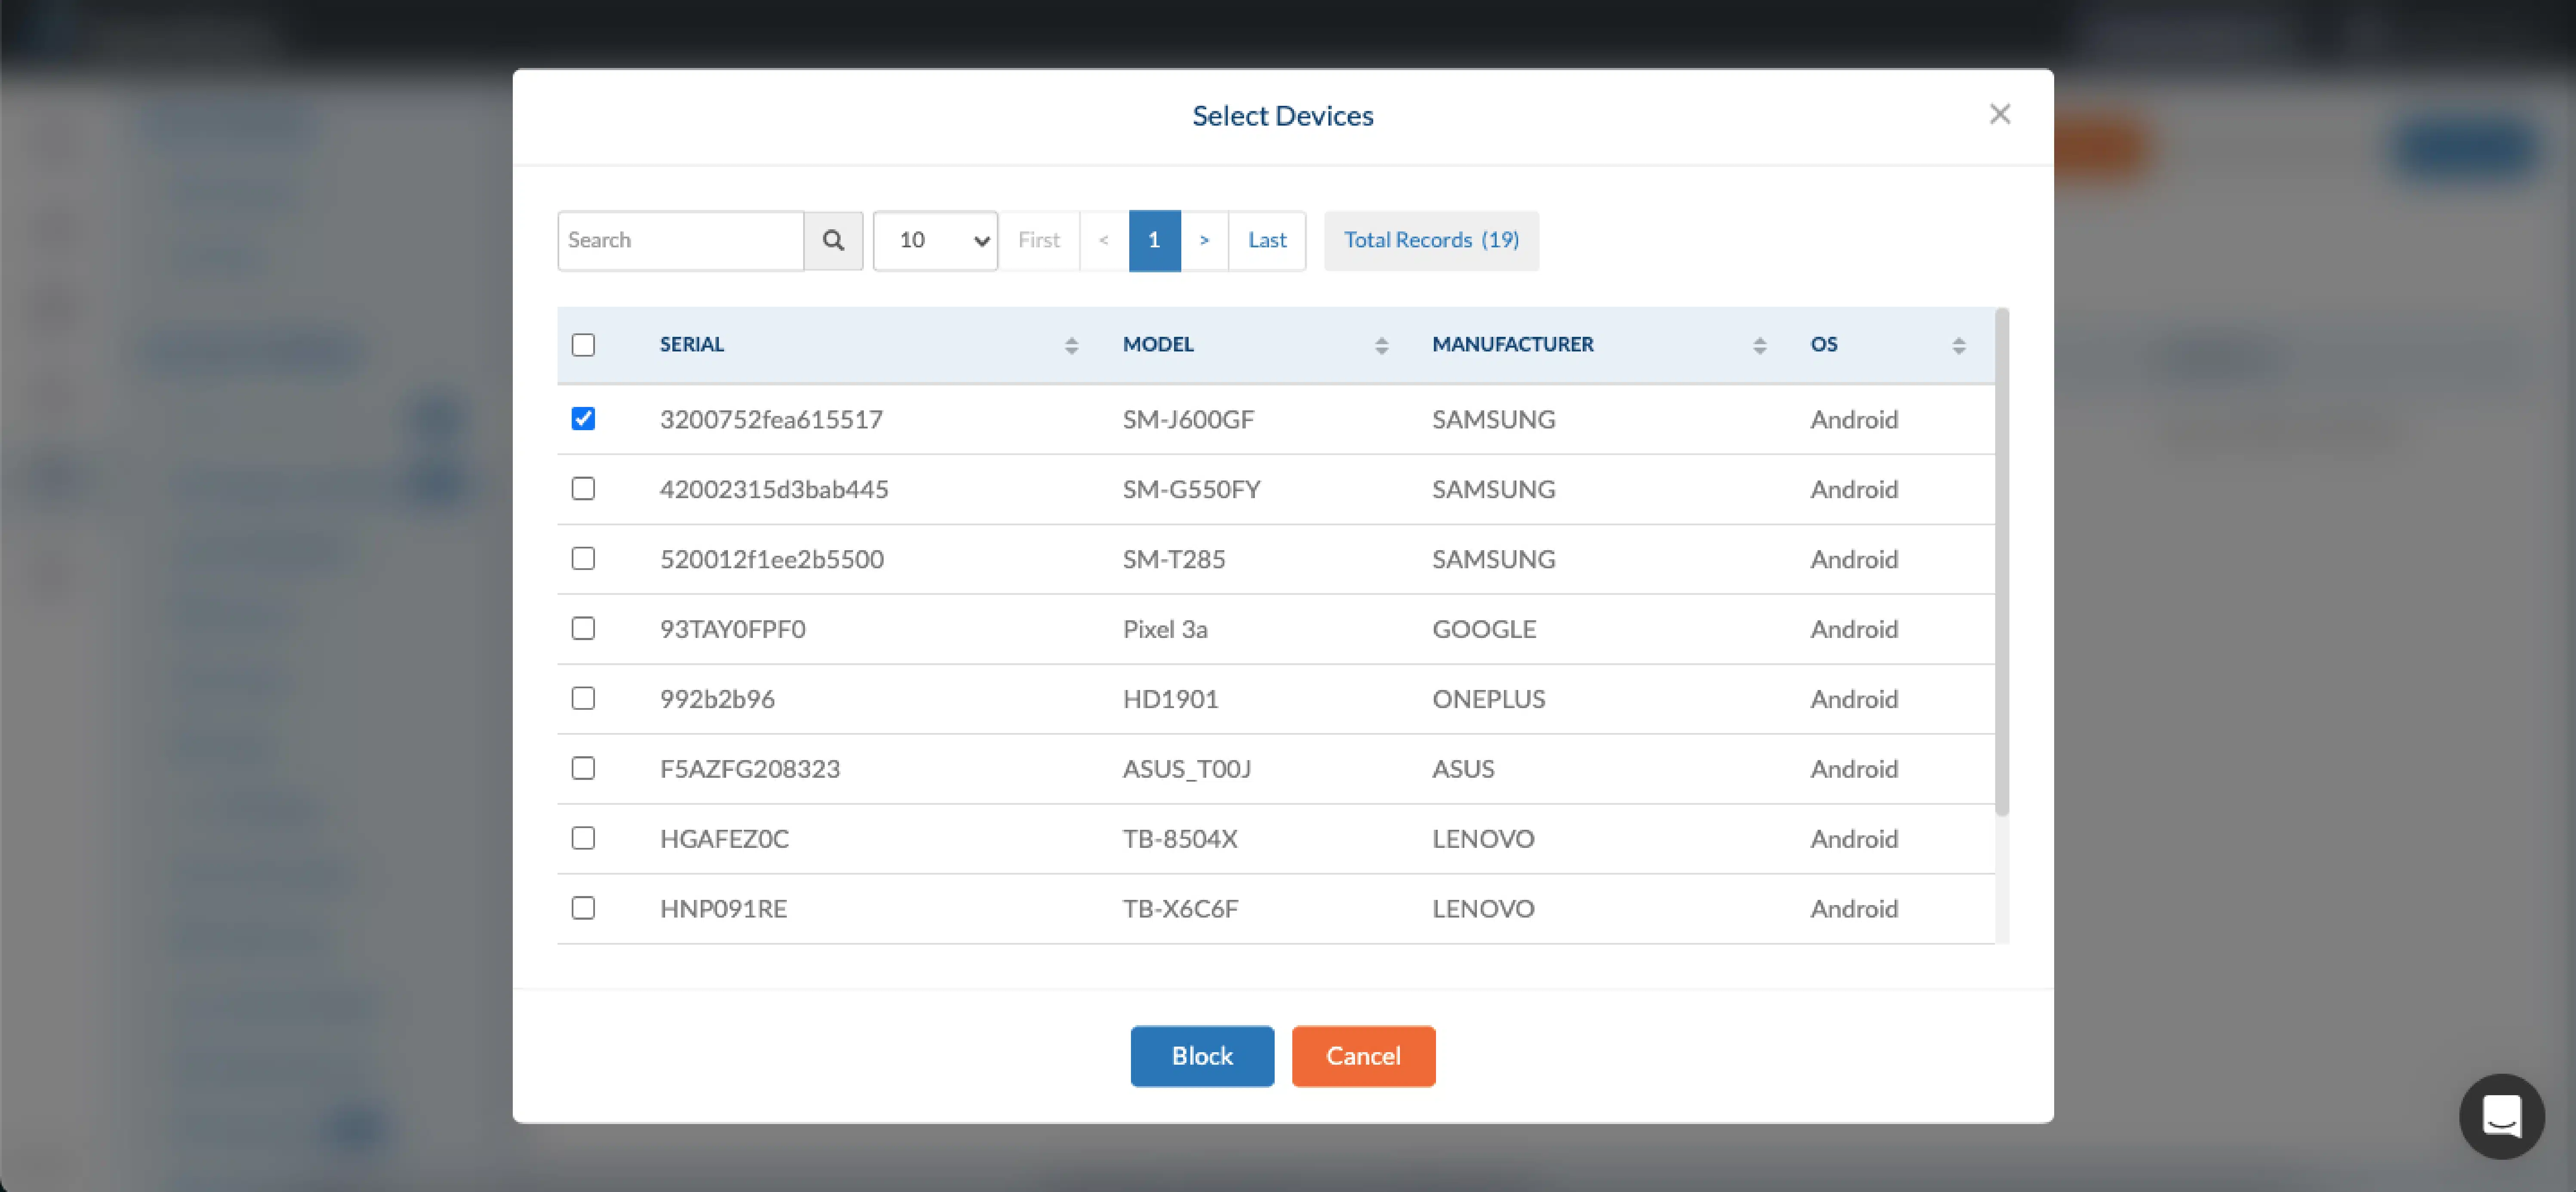Viewport: 2576px width, 1192px height.
Task: Click model TB-X6C6F cell
Action: (1180, 909)
